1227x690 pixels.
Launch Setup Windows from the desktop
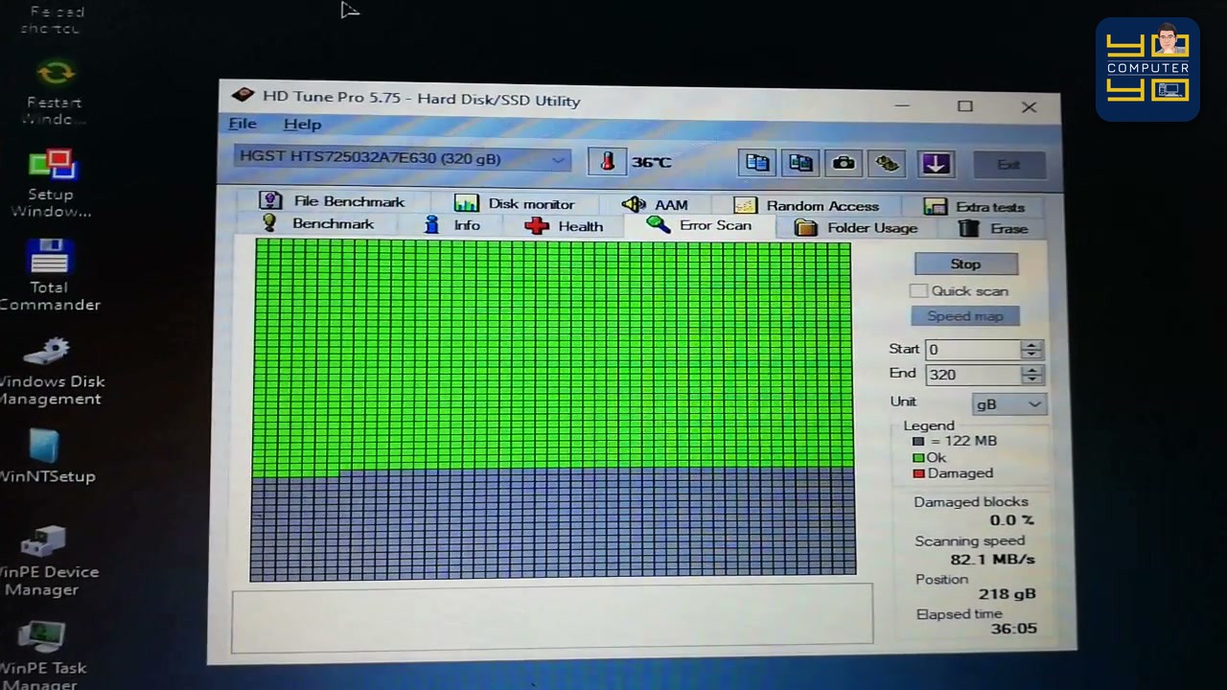(x=51, y=183)
